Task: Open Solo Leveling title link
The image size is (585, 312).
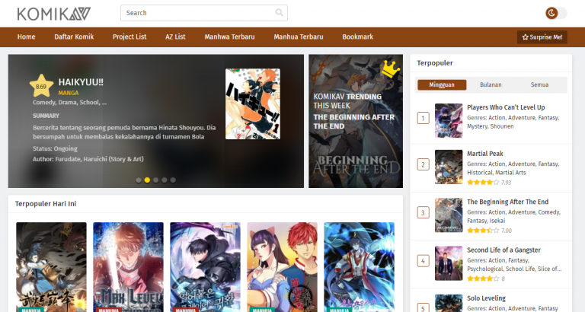Action: [486, 298]
